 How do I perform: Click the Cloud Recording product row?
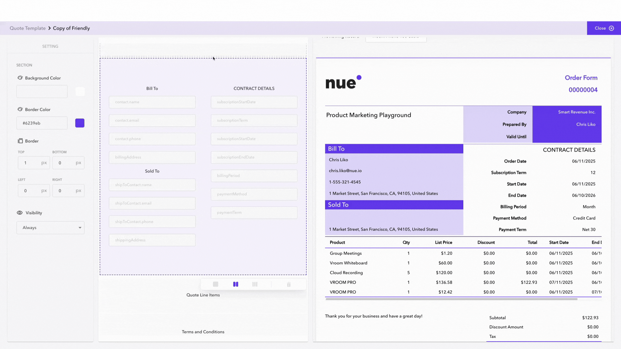463,273
